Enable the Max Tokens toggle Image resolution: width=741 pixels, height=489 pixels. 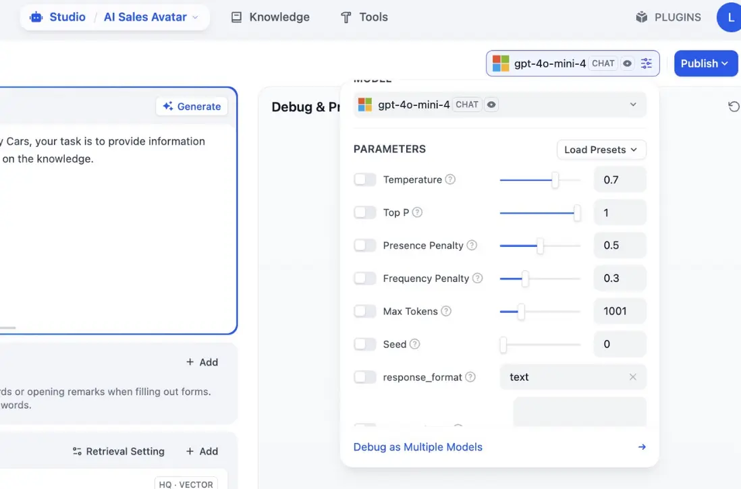point(365,311)
